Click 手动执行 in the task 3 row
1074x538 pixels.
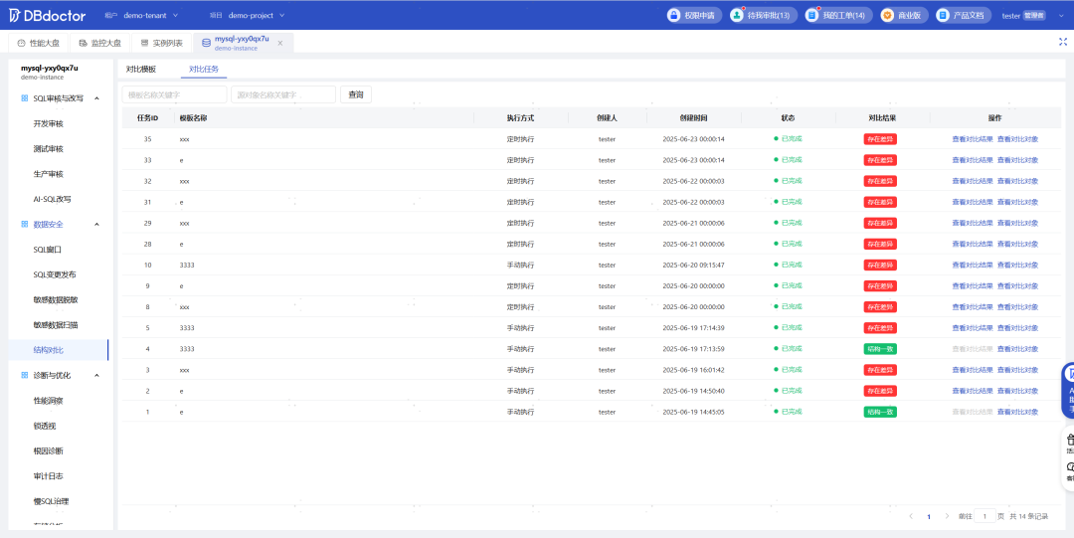click(520, 370)
